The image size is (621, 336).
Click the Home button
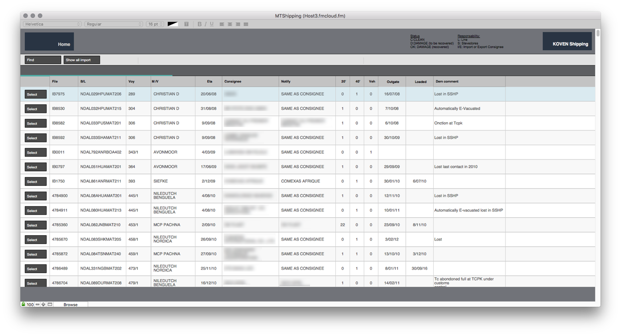point(49,42)
